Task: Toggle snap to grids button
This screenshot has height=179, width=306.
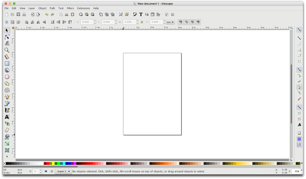Action: (x=299, y=139)
